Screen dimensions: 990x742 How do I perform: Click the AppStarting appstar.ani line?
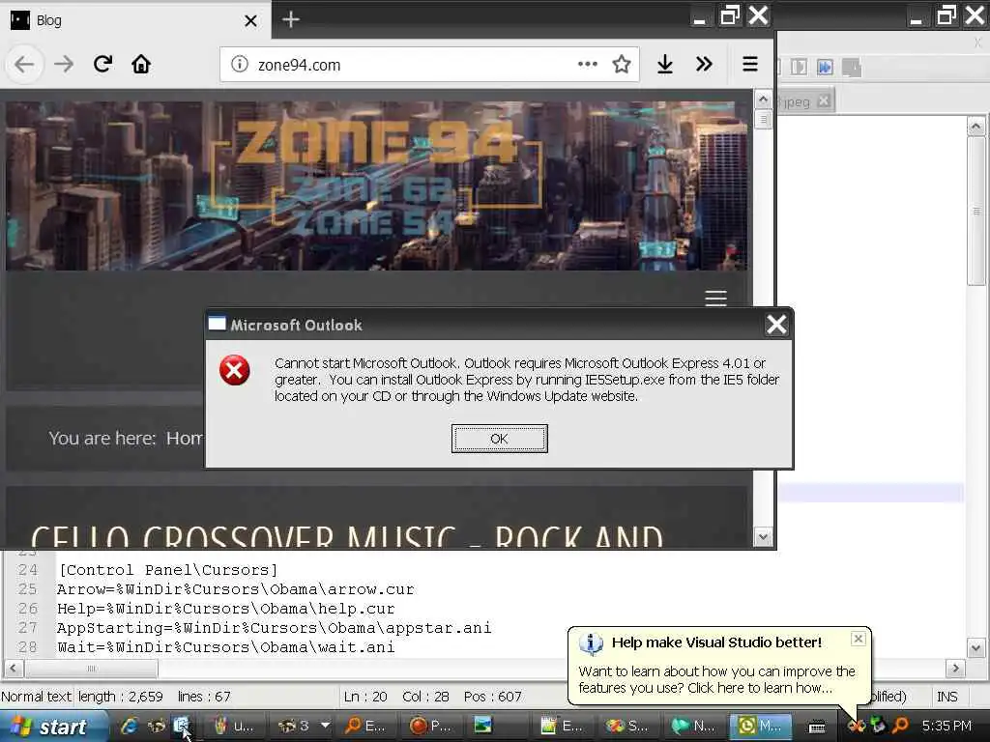[274, 628]
